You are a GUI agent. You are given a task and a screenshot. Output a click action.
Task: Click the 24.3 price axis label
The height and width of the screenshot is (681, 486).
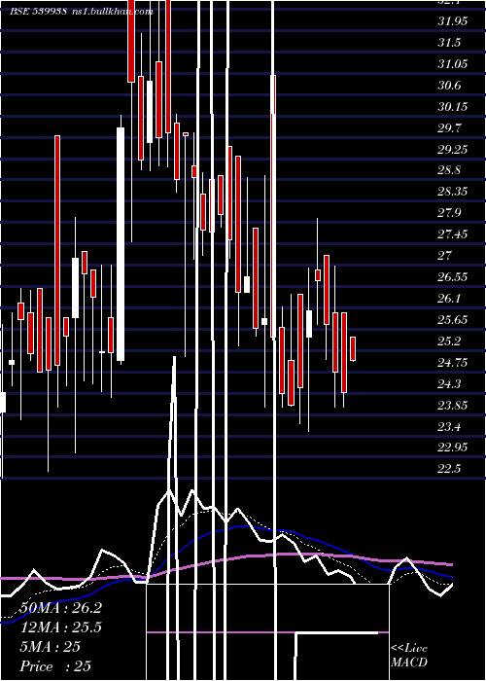[x=449, y=383]
